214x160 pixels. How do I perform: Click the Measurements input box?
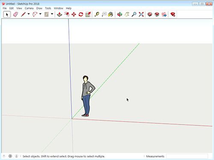[187, 156]
